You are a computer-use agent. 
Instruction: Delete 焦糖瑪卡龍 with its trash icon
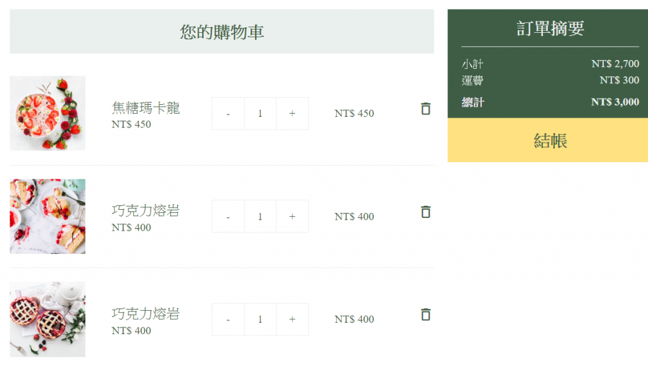(x=425, y=109)
